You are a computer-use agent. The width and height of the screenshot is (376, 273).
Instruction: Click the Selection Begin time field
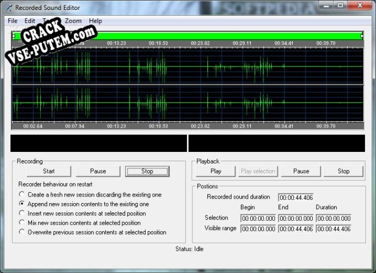pos(258,219)
